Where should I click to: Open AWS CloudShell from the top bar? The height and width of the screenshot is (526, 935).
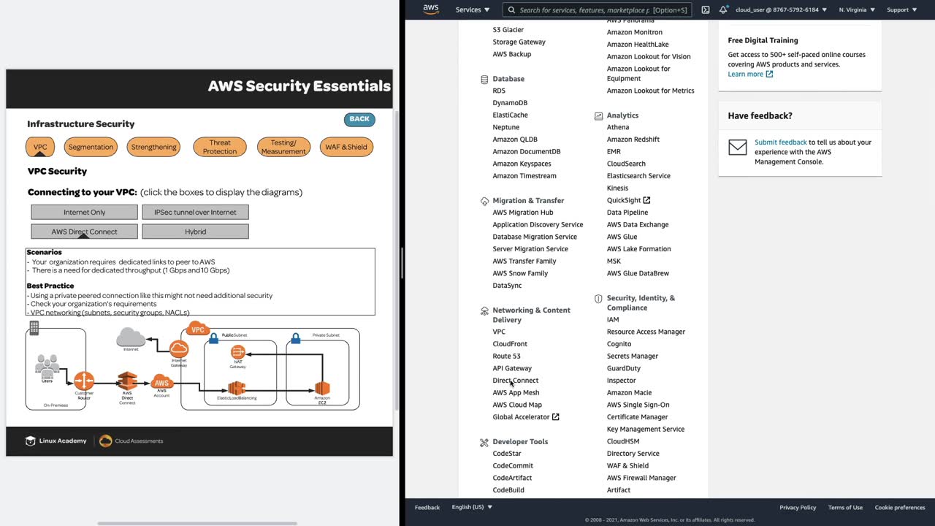click(x=705, y=9)
